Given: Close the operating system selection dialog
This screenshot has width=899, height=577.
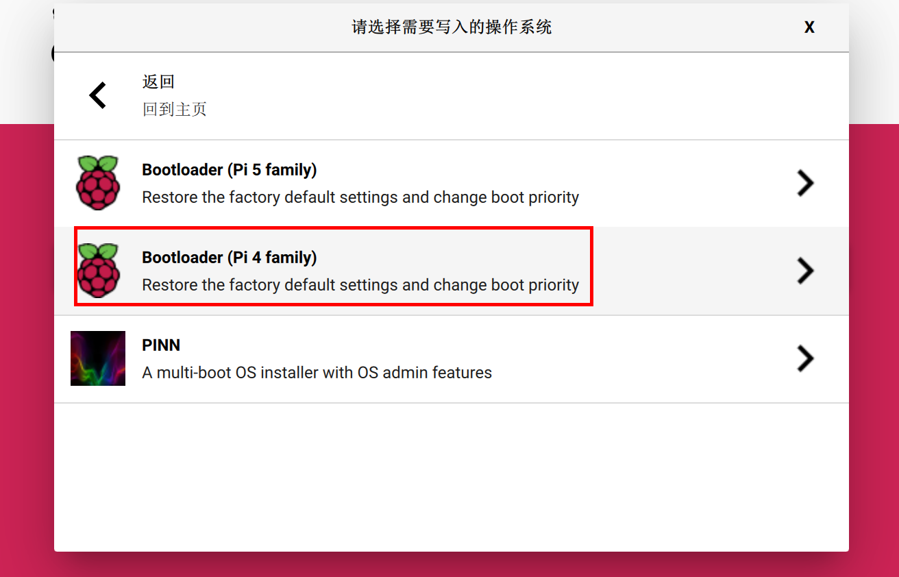Looking at the screenshot, I should 809,27.
